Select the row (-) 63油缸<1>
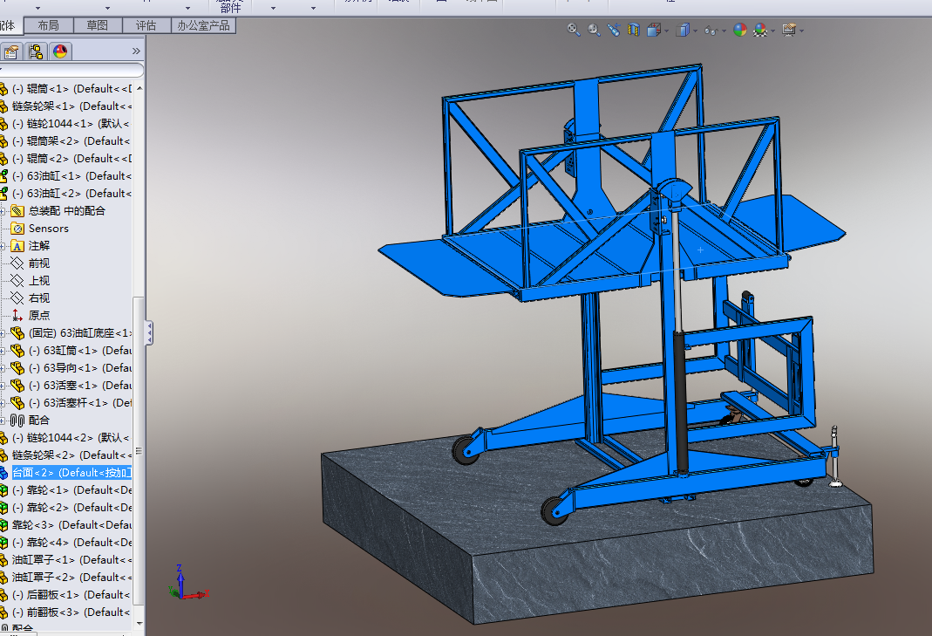 click(x=65, y=176)
